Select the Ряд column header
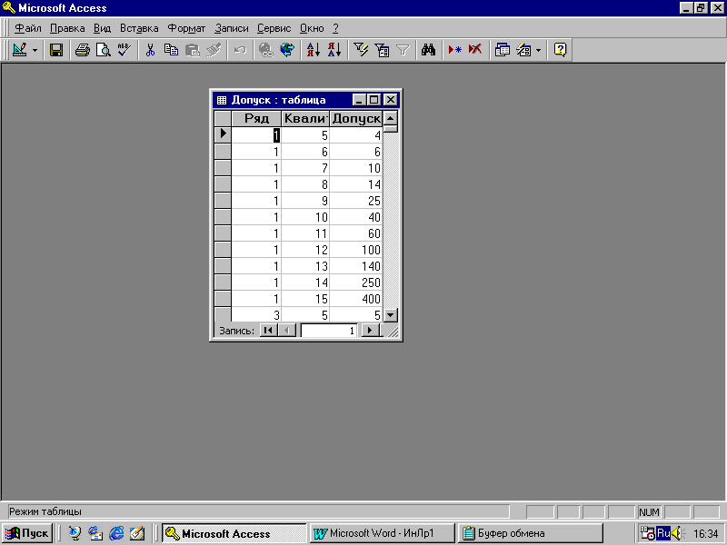727x545 pixels. (256, 118)
